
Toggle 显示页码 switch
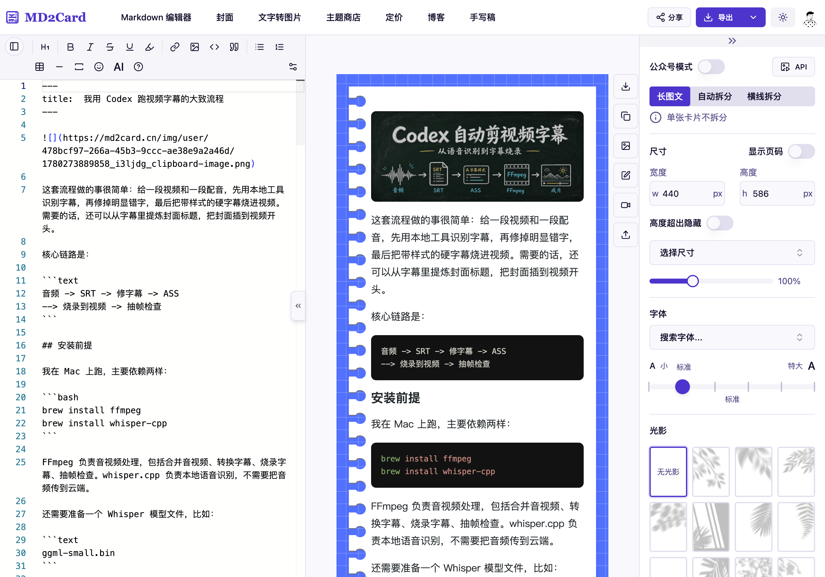point(801,151)
